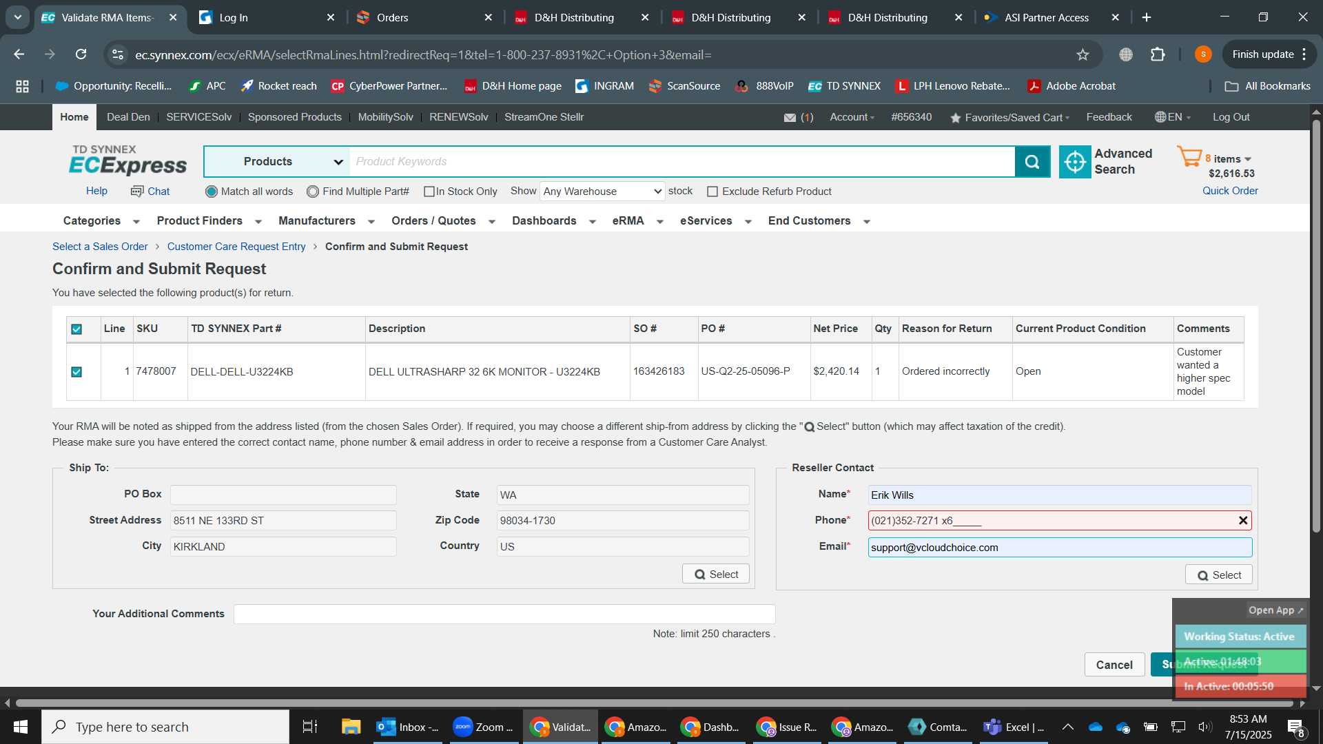Open Outlook Inbox in taskbar

click(408, 727)
